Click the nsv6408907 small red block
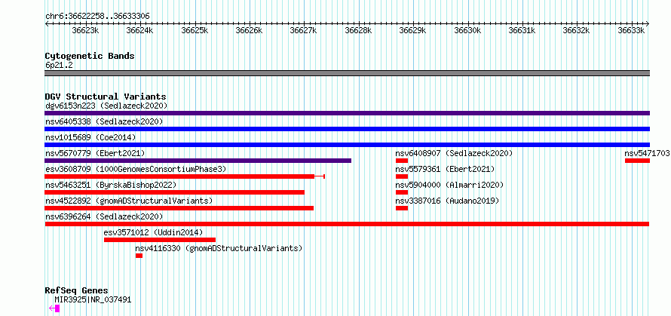This screenshot has height=316, width=671. (x=402, y=161)
